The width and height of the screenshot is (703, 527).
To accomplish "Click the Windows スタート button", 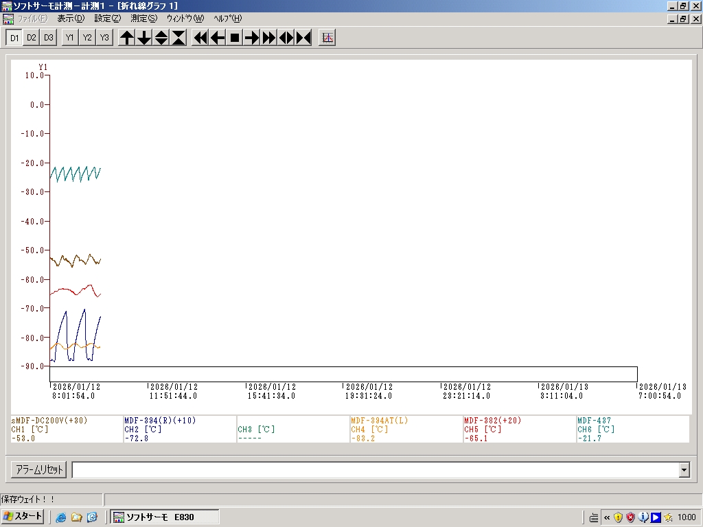I will click(23, 517).
